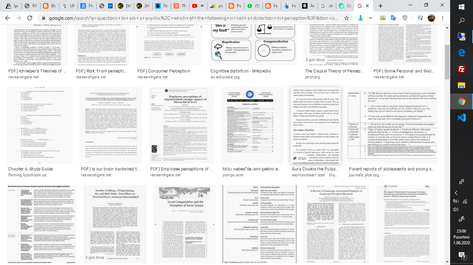Open the Windows Ink pen tray icon
The width and height of the screenshot is (473, 265).
click(461, 219)
